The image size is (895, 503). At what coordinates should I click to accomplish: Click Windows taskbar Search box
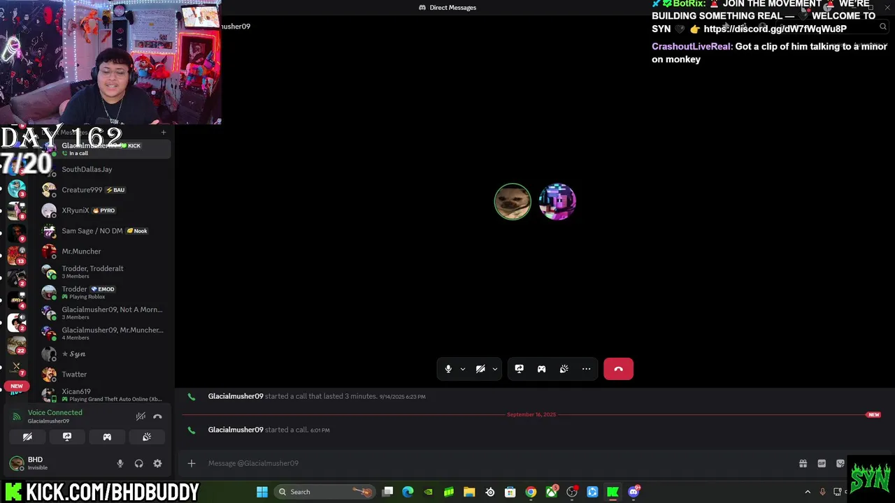(325, 492)
